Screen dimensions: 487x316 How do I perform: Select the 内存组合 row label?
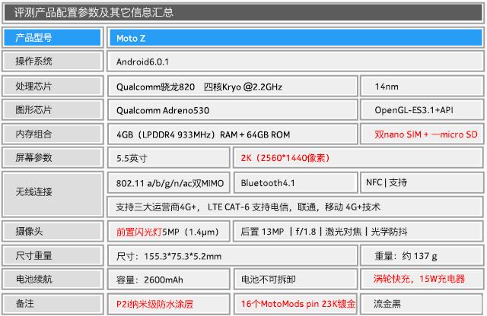(x=53, y=134)
